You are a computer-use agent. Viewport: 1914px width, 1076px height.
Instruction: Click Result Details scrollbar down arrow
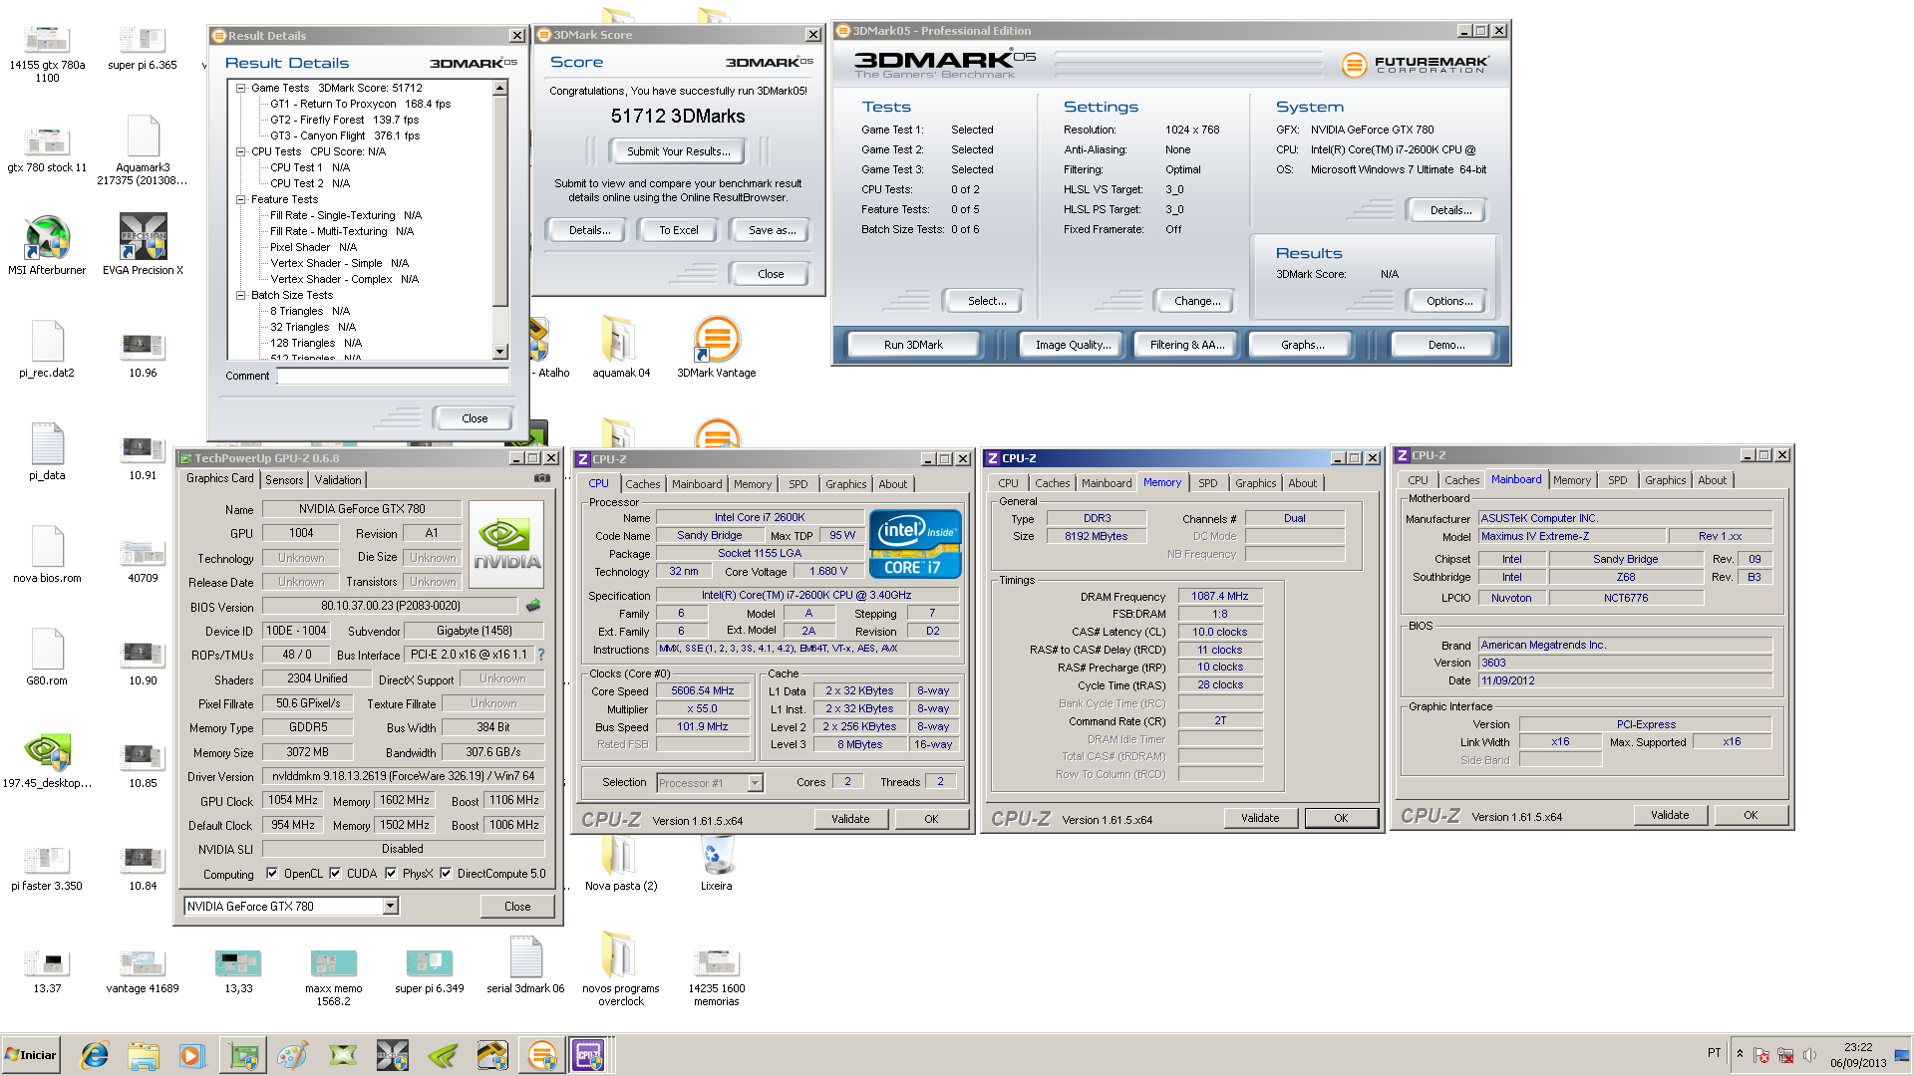[500, 352]
